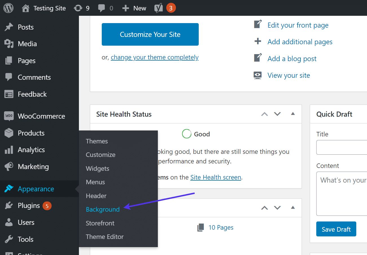Viewport: 367px width, 255px height.
Task: Click the Marketing megaphone icon
Action: [x=9, y=167]
